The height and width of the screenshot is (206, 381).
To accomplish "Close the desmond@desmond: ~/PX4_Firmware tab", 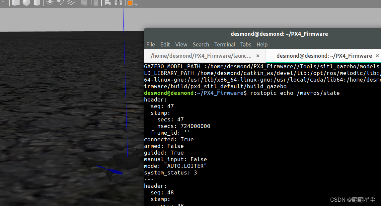I will tap(377, 56).
